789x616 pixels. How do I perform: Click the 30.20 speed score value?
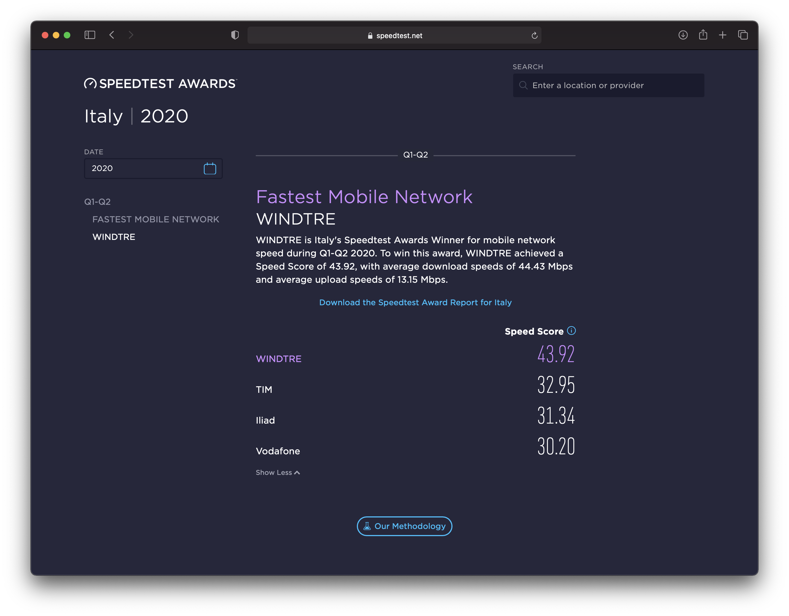click(x=555, y=446)
